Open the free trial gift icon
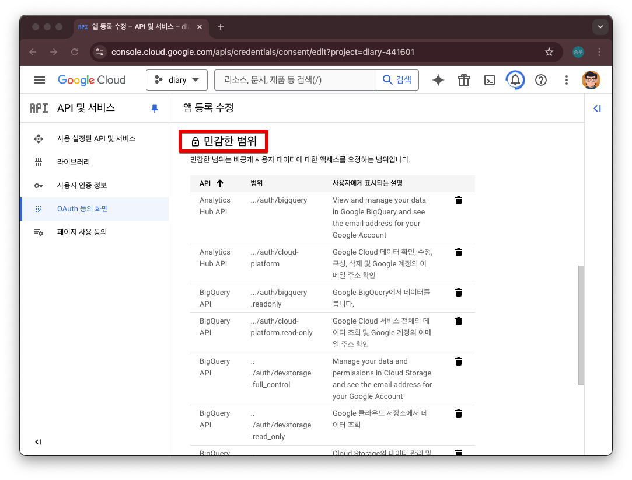The height and width of the screenshot is (480, 632). (464, 80)
